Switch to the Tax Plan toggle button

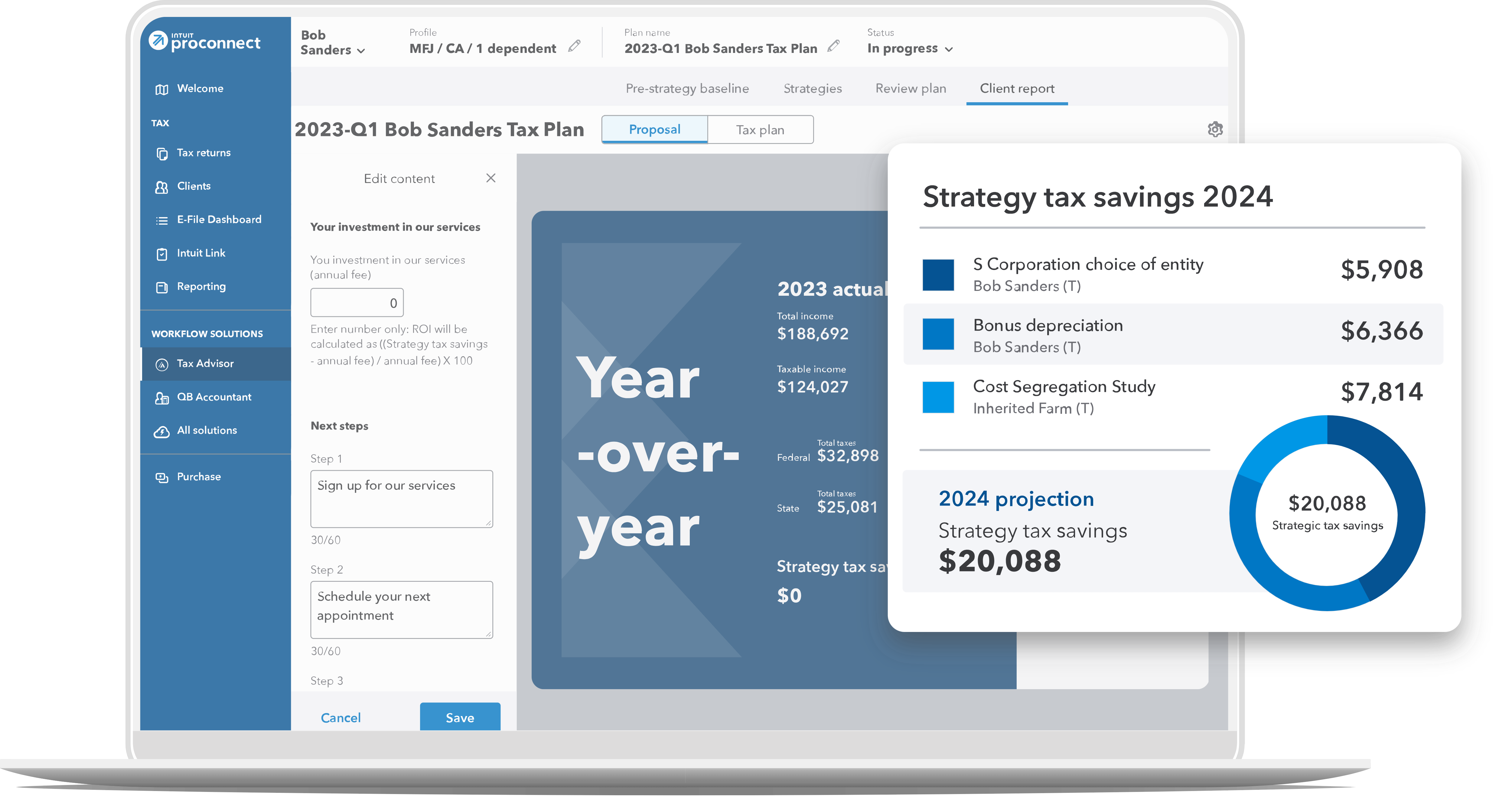tap(759, 129)
